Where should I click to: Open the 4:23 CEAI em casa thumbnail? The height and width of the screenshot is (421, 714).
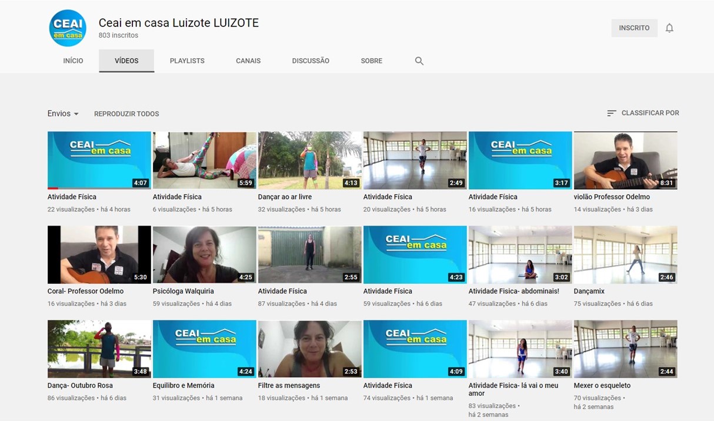[415, 255]
